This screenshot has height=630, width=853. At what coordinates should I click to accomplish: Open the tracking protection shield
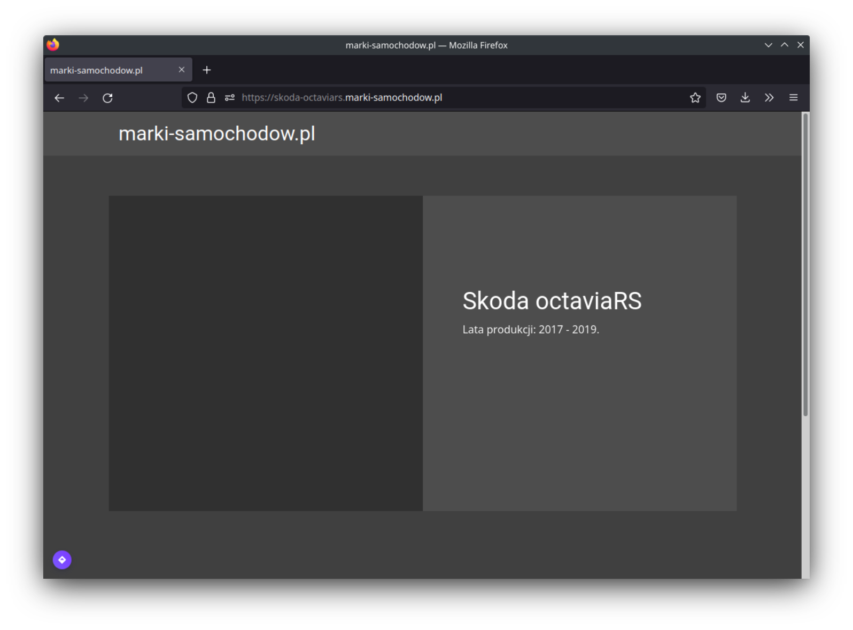192,97
